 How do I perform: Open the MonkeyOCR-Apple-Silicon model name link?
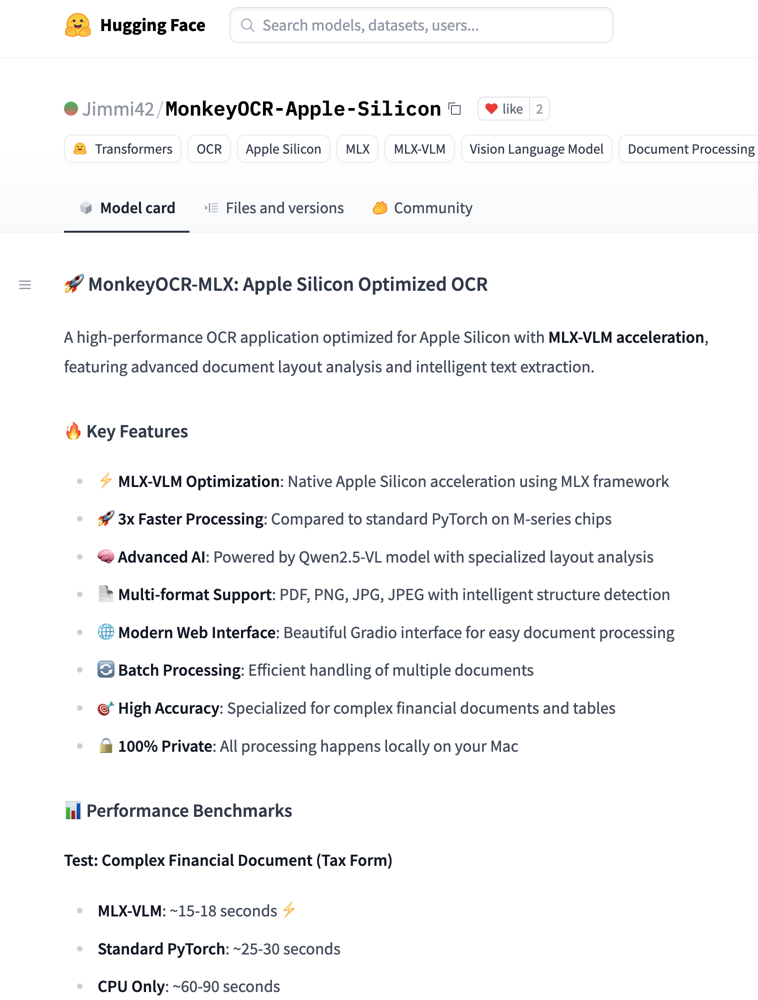click(x=303, y=109)
